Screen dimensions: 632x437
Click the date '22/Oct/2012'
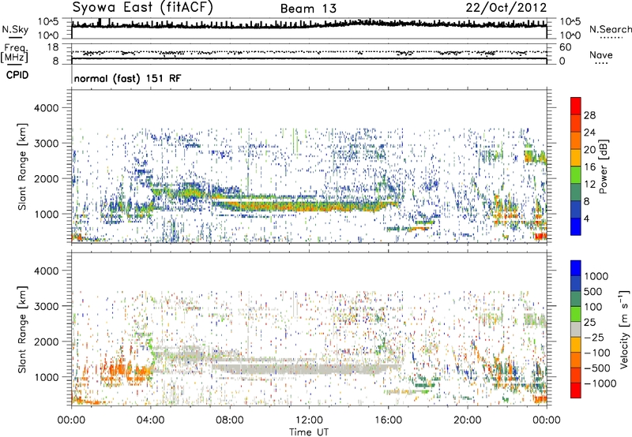pos(506,8)
